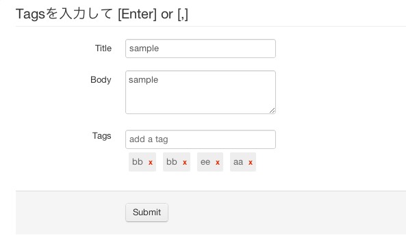Focus the Title input field
Image resolution: width=406 pixels, height=246 pixels.
click(201, 49)
